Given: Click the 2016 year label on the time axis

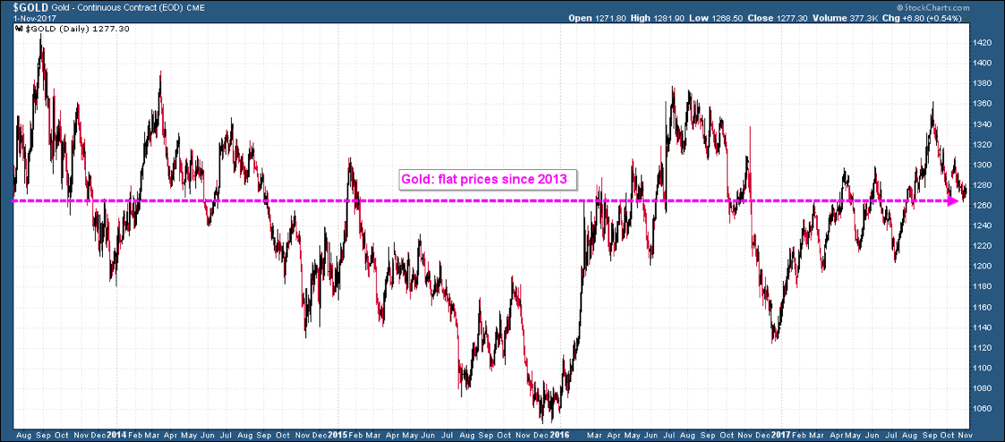Looking at the screenshot, I should tap(559, 434).
